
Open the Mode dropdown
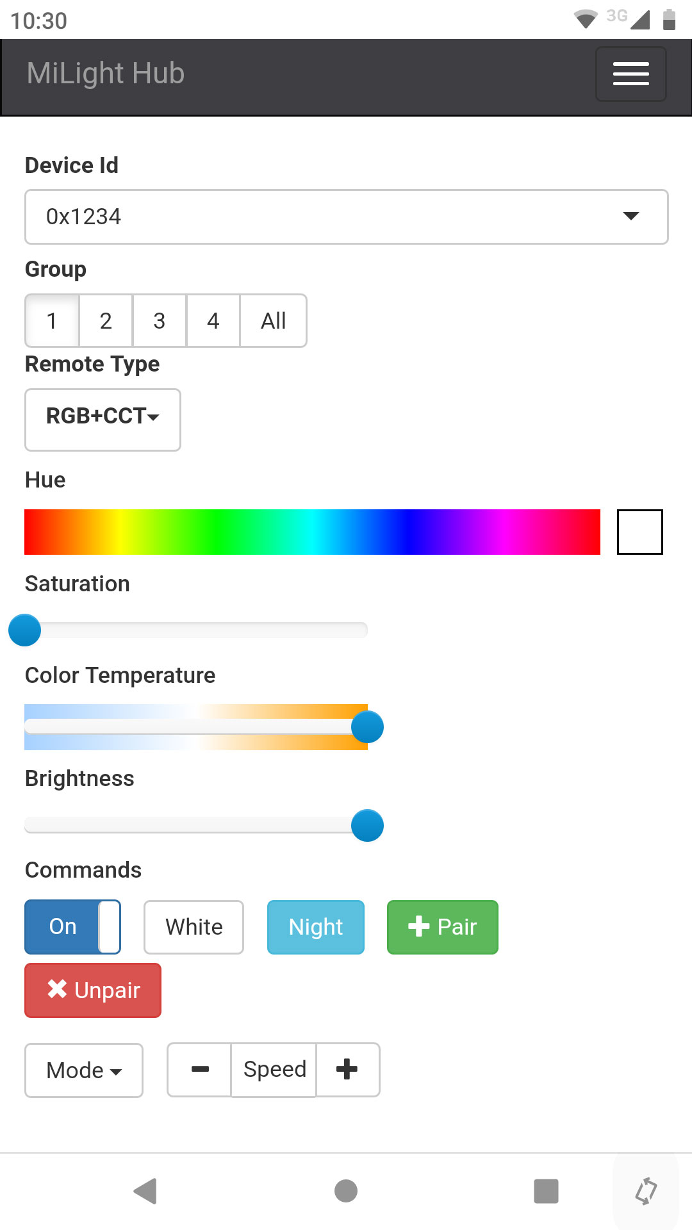pos(84,1070)
